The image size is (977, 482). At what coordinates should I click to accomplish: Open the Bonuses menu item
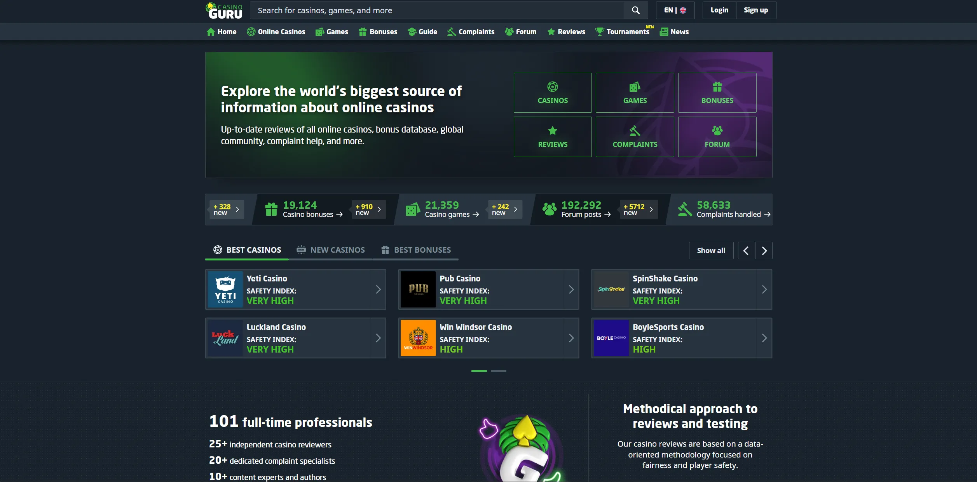click(378, 32)
